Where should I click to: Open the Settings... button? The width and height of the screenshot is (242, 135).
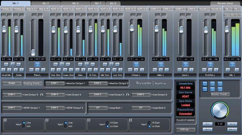(185, 129)
